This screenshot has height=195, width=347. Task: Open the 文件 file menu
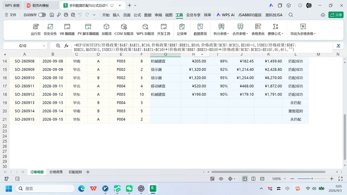(10, 15)
